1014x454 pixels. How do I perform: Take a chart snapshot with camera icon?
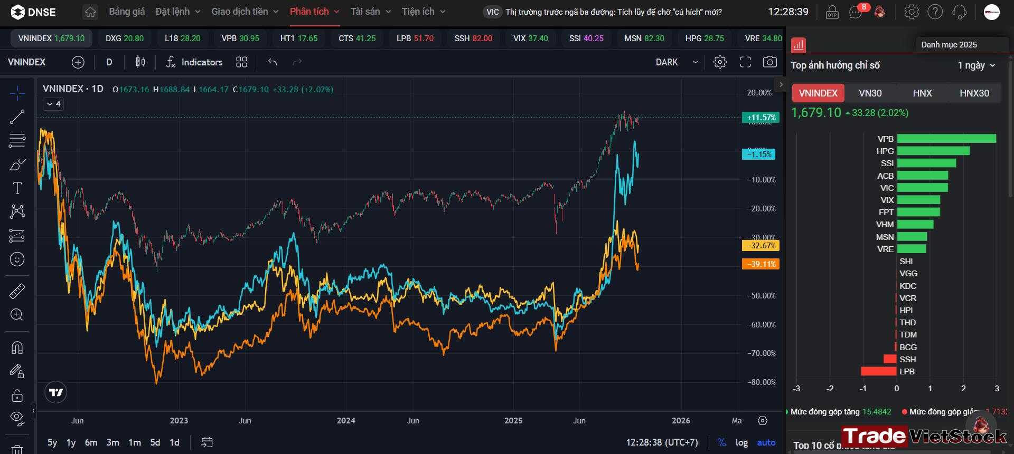(770, 62)
